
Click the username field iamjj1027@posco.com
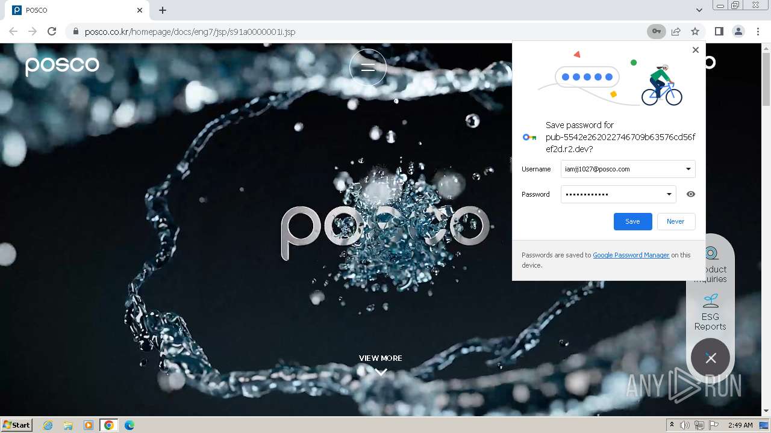pyautogui.click(x=628, y=169)
